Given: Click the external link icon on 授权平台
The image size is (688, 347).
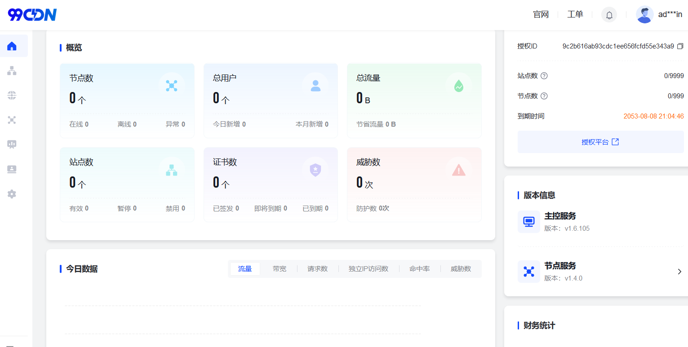Looking at the screenshot, I should [x=616, y=142].
